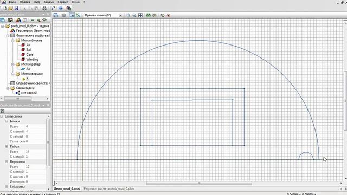347x195 pixels.
Task: Collapse the 'Физические свойства' node
Action: 8,36
